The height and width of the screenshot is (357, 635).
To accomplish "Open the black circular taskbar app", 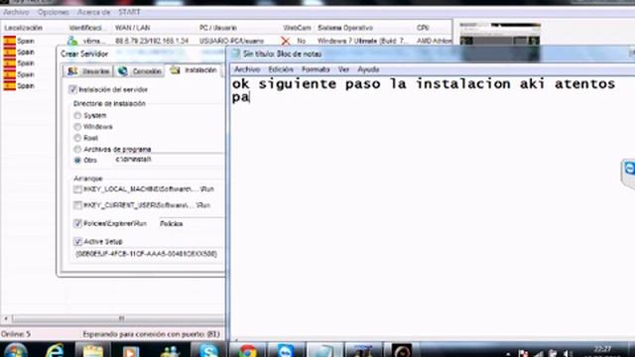I will (x=402, y=350).
